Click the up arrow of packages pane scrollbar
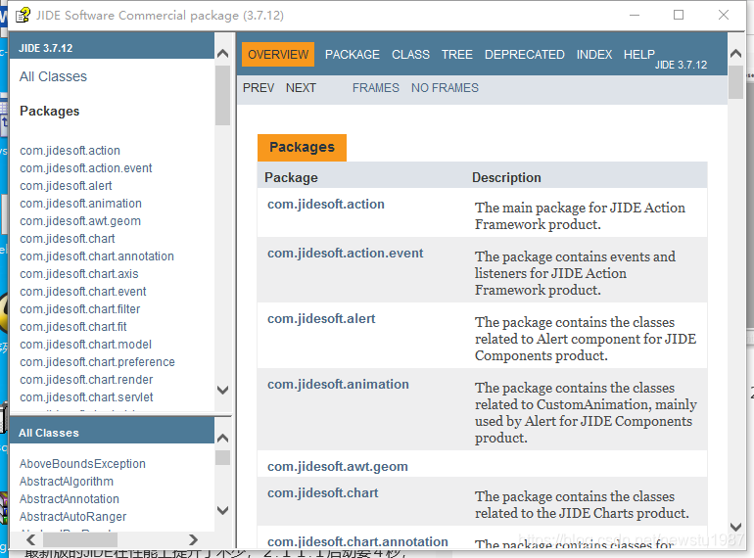The height and width of the screenshot is (558, 754). point(222,53)
